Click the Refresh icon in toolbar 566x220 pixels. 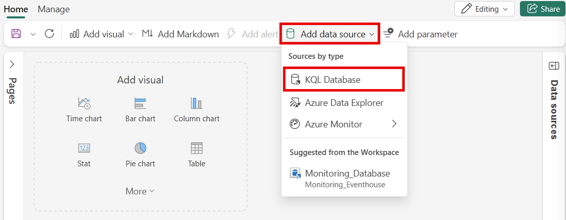(x=50, y=34)
